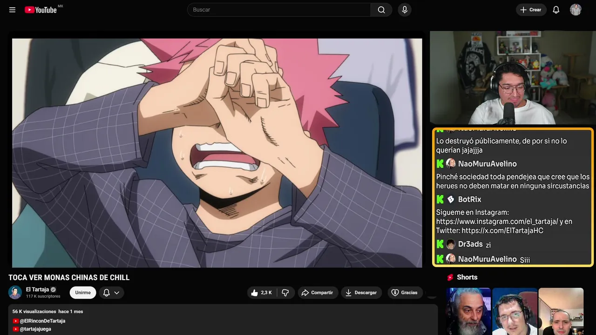The width and height of the screenshot is (596, 335).
Task: Open the Short showing man with headset and glasses
Action: tap(515, 311)
